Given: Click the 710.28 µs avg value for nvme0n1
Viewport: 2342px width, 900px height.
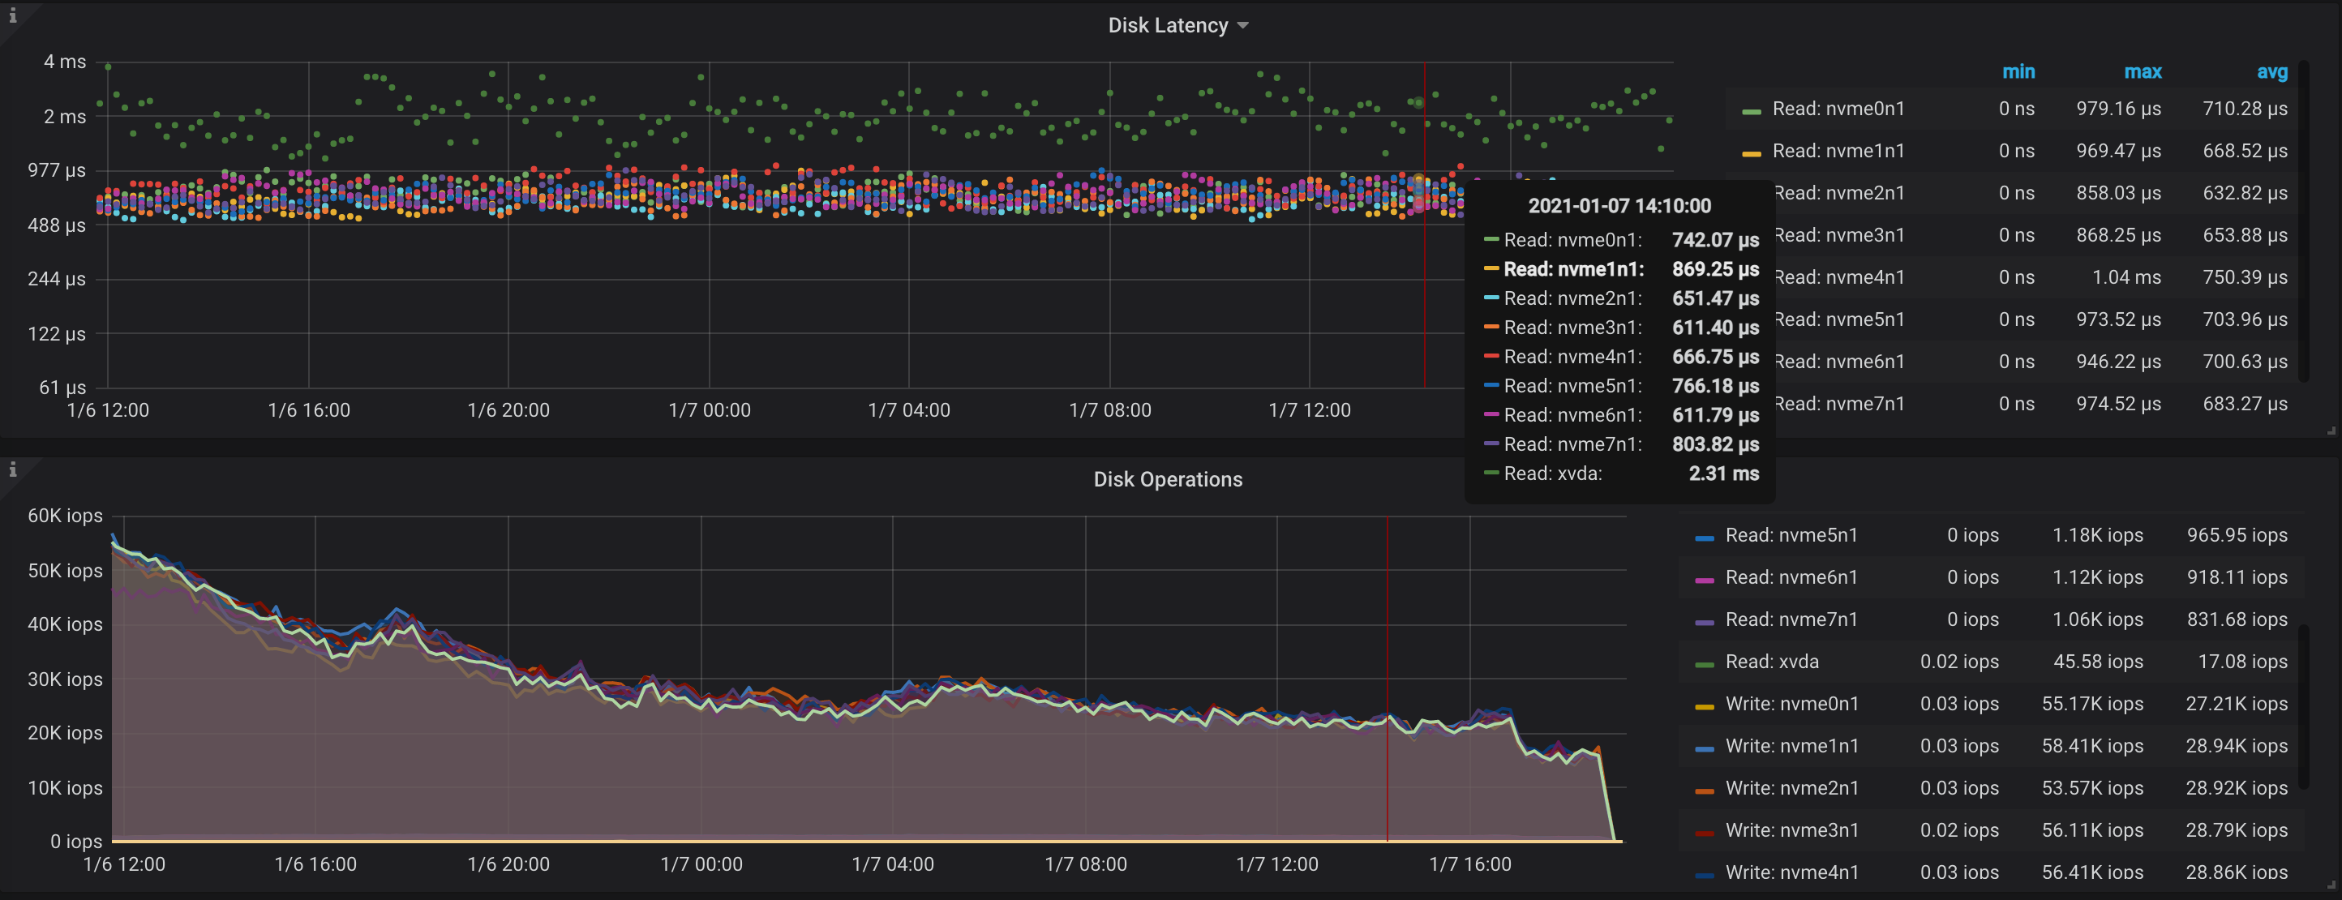Looking at the screenshot, I should point(2245,109).
